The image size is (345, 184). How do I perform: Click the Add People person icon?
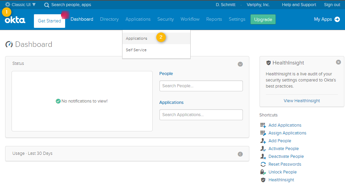(x=263, y=141)
